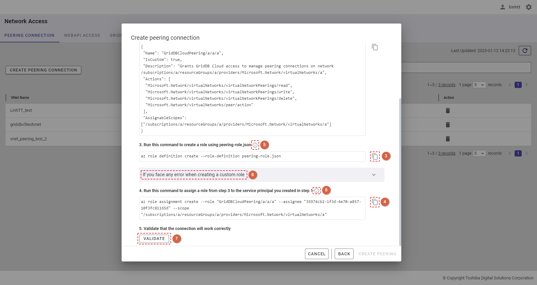Switch to the WebAPI Access tab
Viewport: 537px width, 285px height.
pos(82,35)
